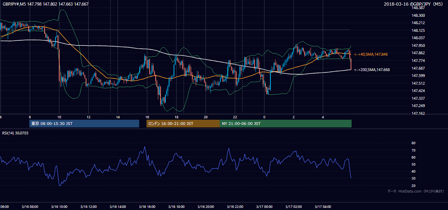Image resolution: width=448 pixels, height=210 pixels.
Task: Click price axis value 147.862
Action: point(419,53)
